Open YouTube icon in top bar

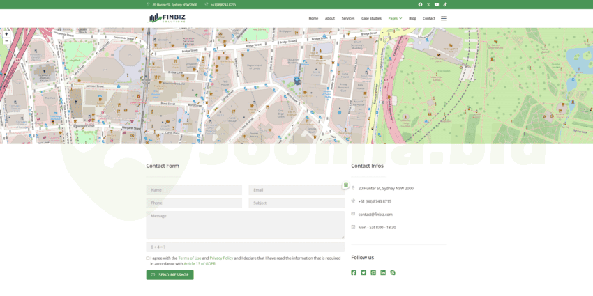[437, 4]
